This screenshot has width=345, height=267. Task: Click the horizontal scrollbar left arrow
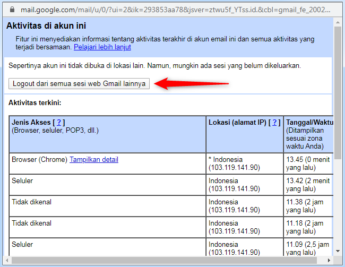coord(7,261)
